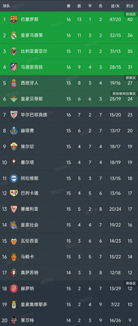The width and height of the screenshot is (138, 326).
Task: Select the Alavés blue circular crest
Action: click(14, 178)
